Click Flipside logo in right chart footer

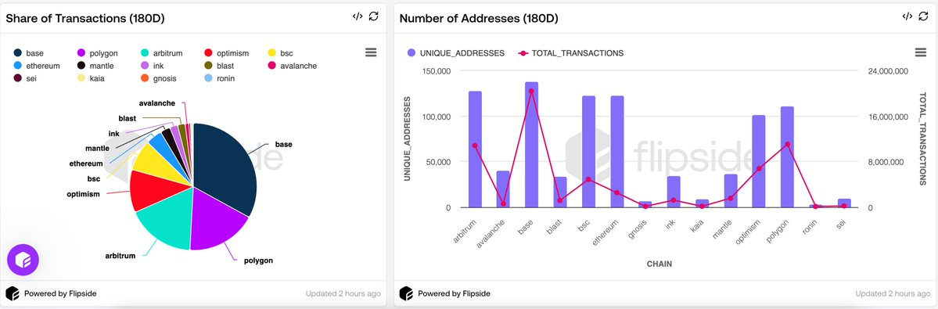click(x=406, y=293)
